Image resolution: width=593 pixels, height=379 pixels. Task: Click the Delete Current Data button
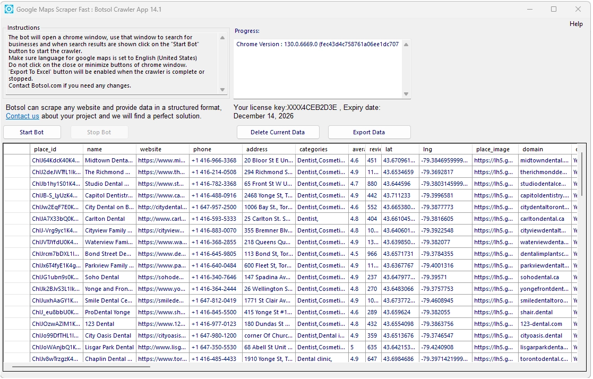click(278, 132)
